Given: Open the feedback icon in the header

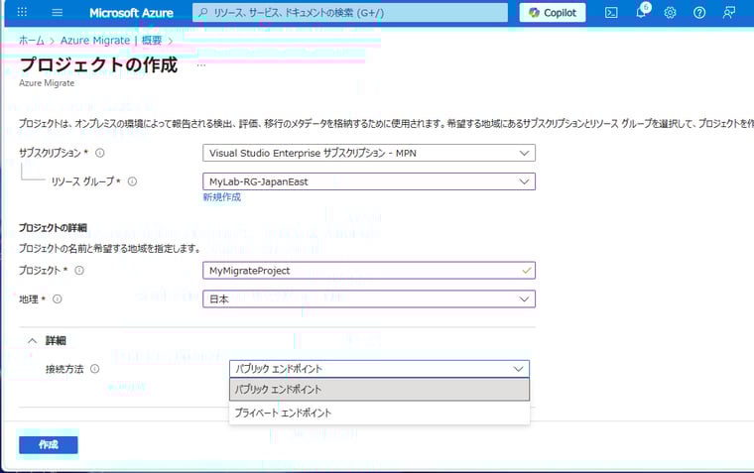Looking at the screenshot, I should [729, 13].
